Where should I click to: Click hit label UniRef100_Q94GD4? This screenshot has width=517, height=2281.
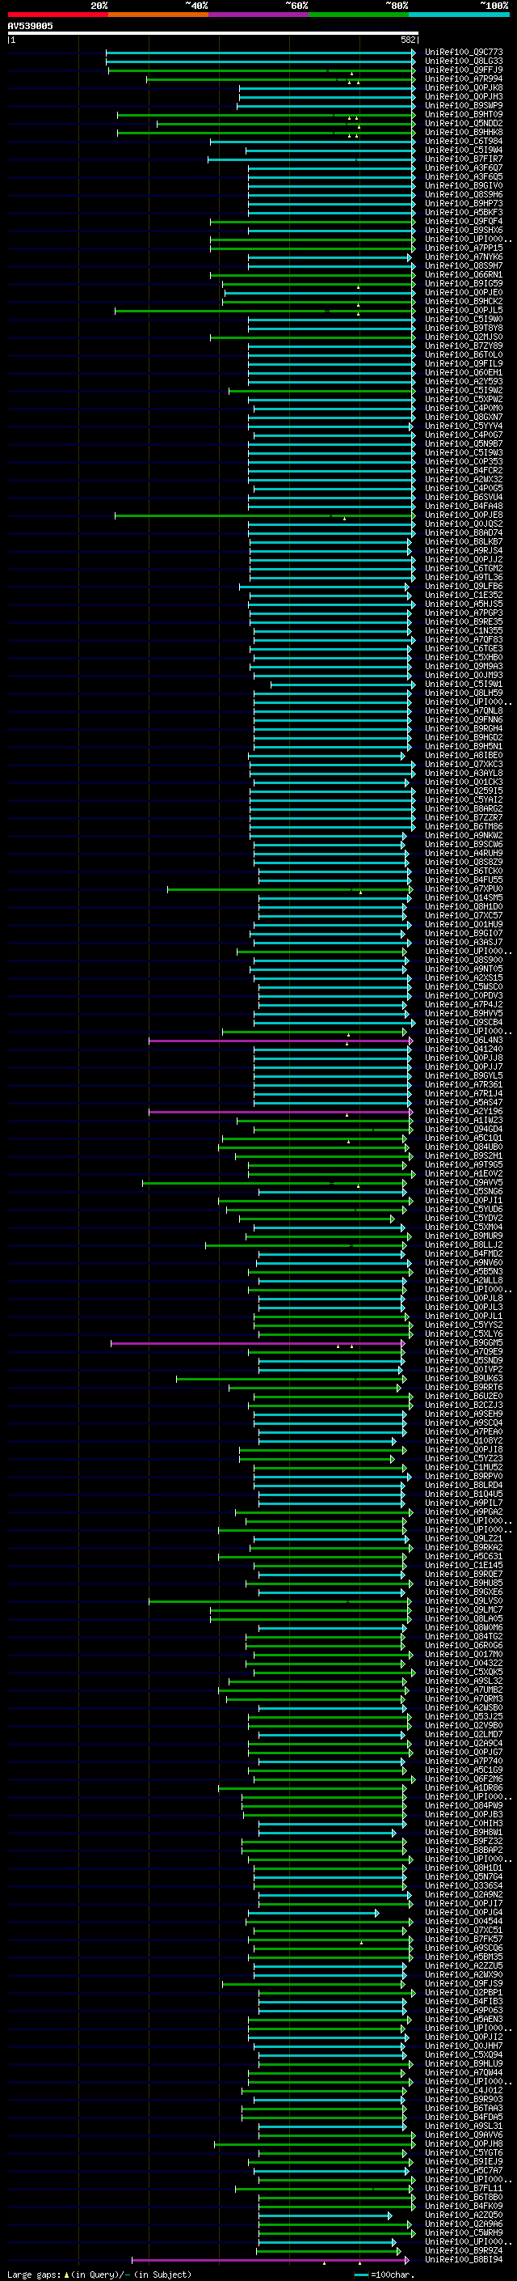(463, 1130)
